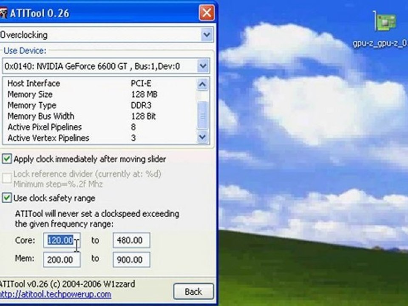The height and width of the screenshot is (306, 408).
Task: Select the Memory Type DDR3 row
Action: 99,105
